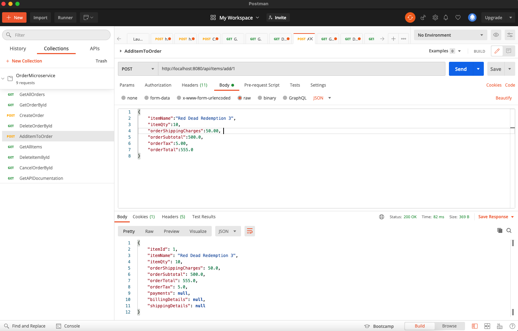The width and height of the screenshot is (518, 331).
Task: Open Find and Replace
Action: pyautogui.click(x=25, y=326)
